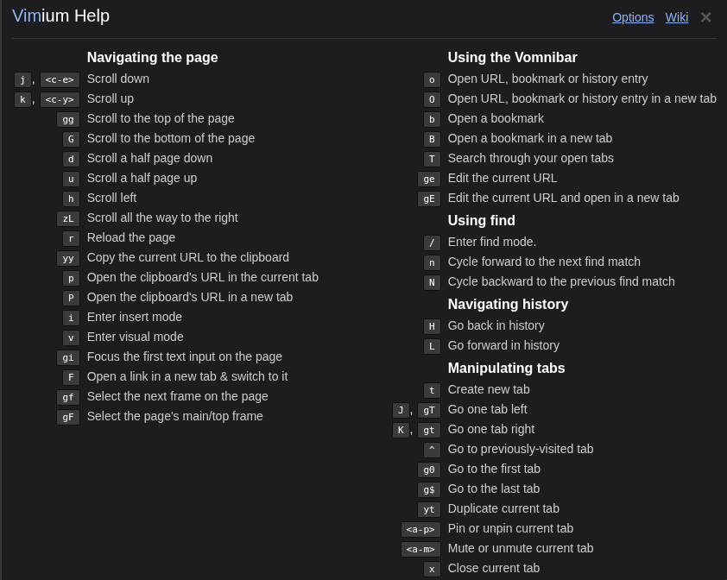727x580 pixels.
Task: Click 'Cycle forward to the next find match'
Action: click(544, 262)
